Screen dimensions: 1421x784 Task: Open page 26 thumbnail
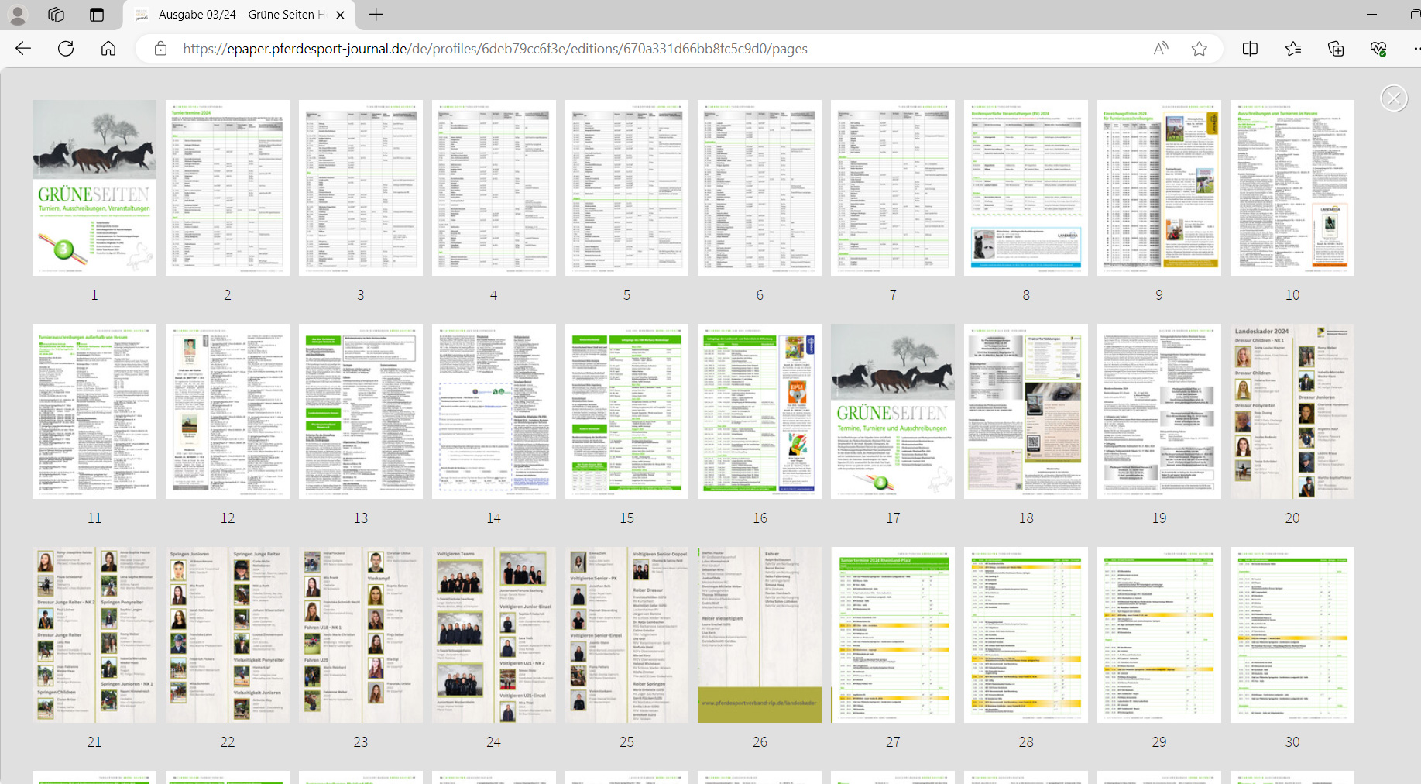pos(760,635)
